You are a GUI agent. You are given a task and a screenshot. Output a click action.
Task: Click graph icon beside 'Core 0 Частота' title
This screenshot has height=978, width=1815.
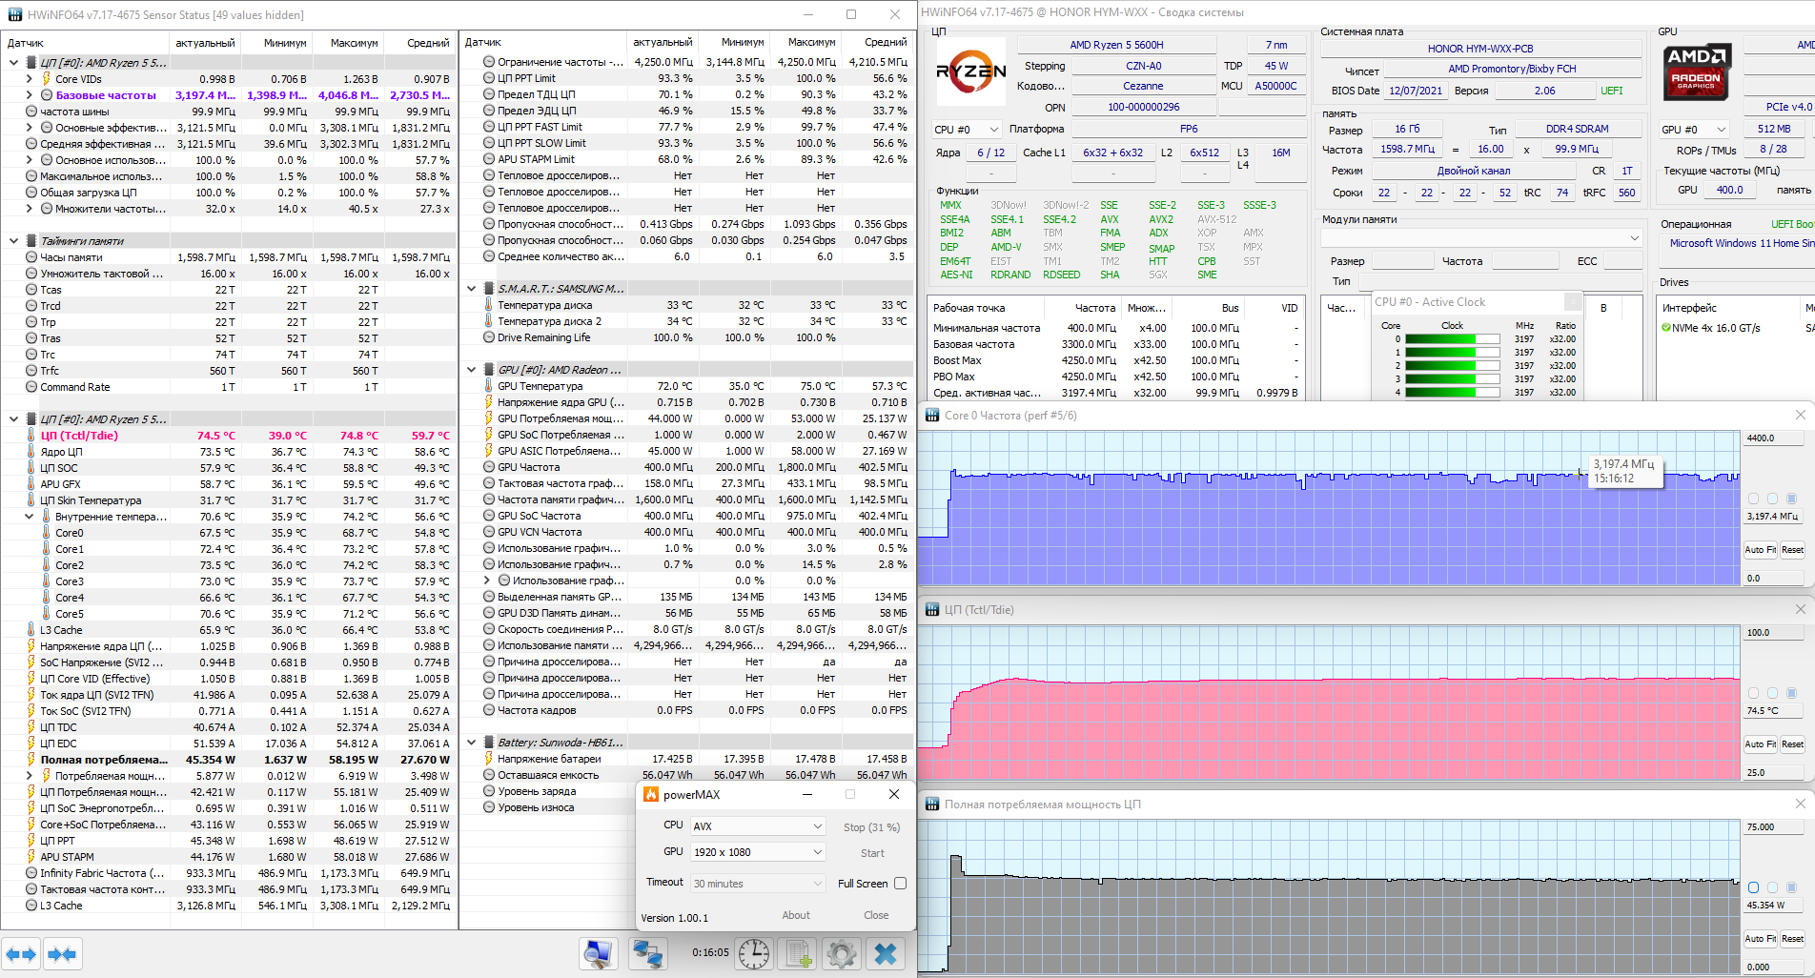pyautogui.click(x=933, y=416)
